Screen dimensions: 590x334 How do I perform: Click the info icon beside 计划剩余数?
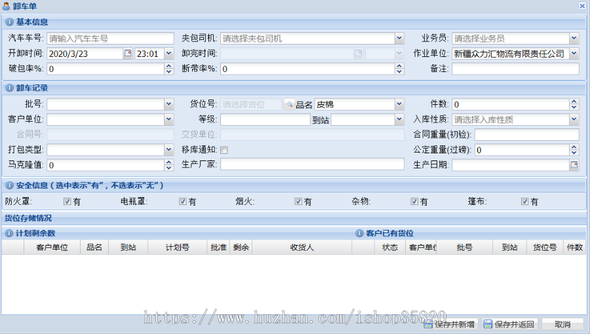click(x=9, y=234)
